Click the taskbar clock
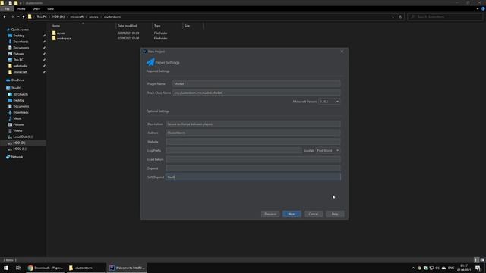 tap(464, 268)
